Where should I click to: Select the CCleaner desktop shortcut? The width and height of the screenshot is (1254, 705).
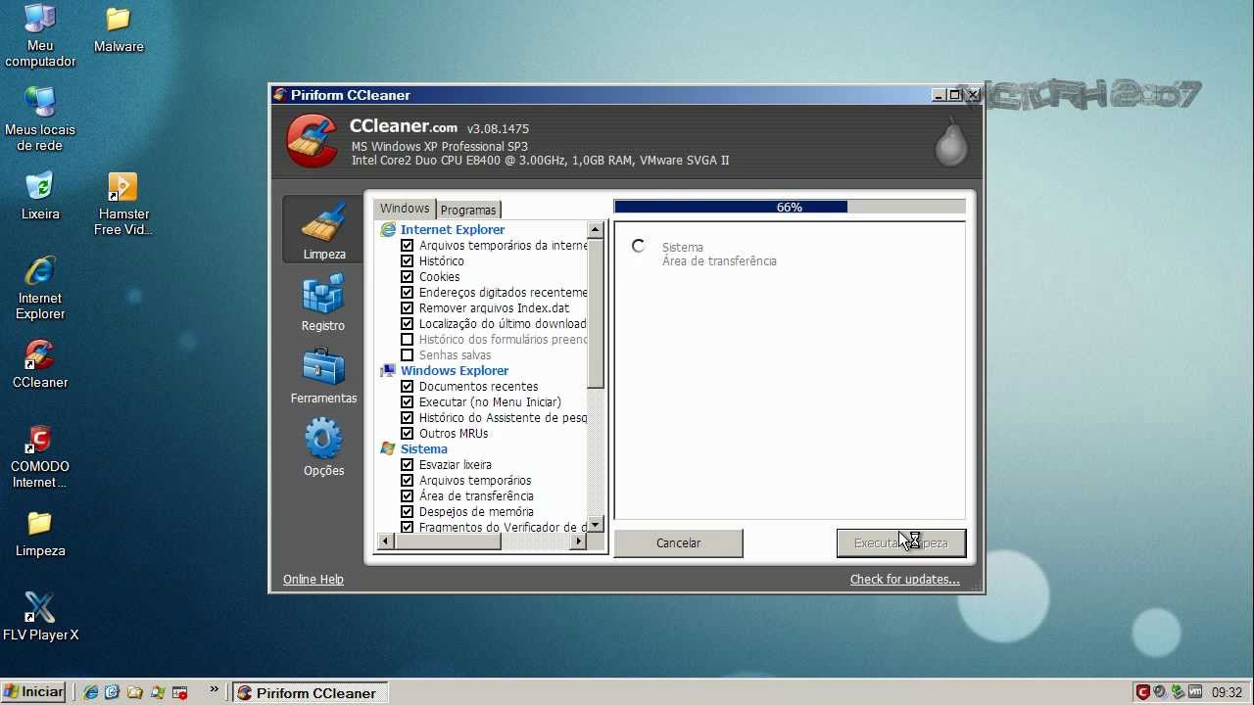pos(40,364)
